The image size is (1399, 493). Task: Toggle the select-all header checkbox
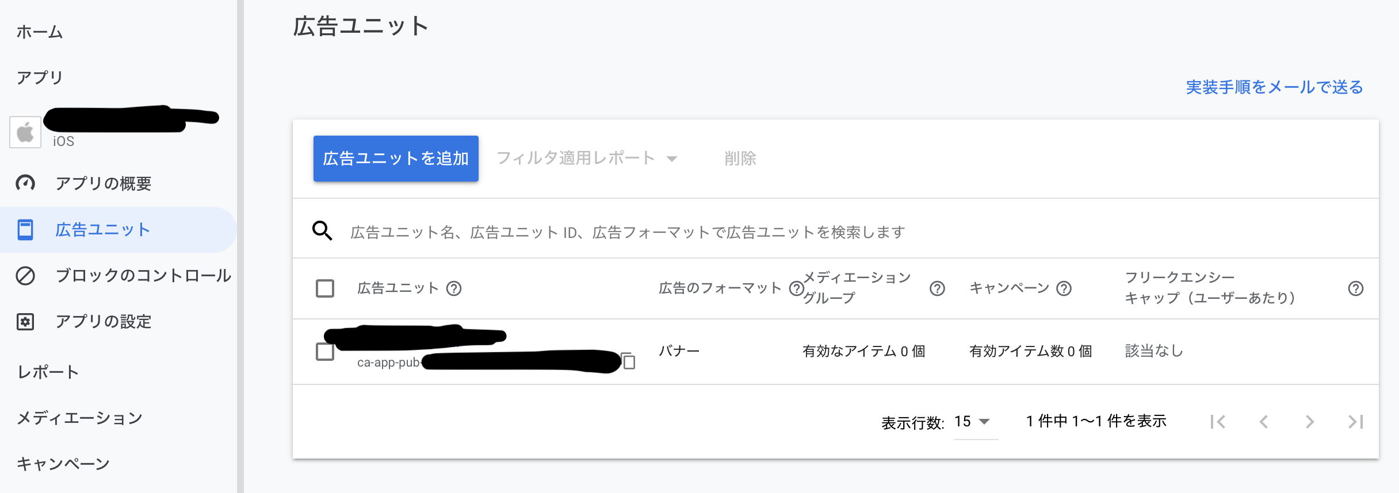coord(325,288)
